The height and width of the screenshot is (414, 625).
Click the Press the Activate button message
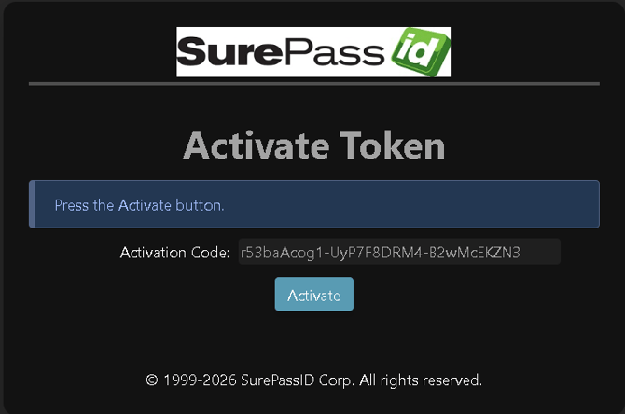coord(140,205)
